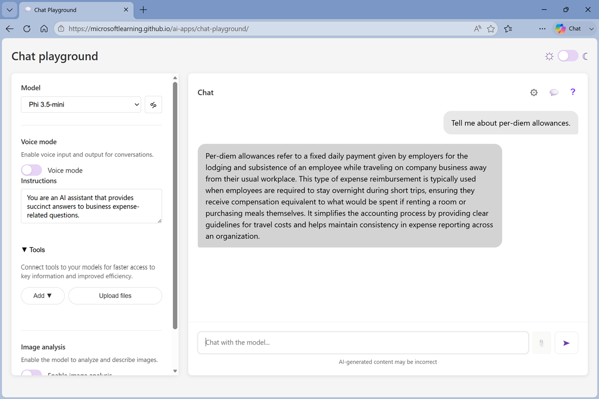Click the settings panel scrollbar thumb

click(175, 205)
